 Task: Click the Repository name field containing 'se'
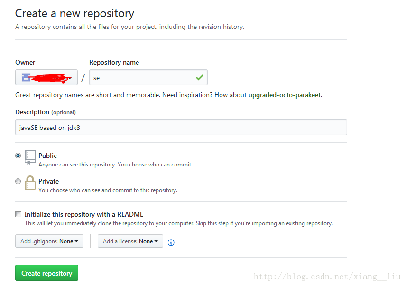coord(148,77)
